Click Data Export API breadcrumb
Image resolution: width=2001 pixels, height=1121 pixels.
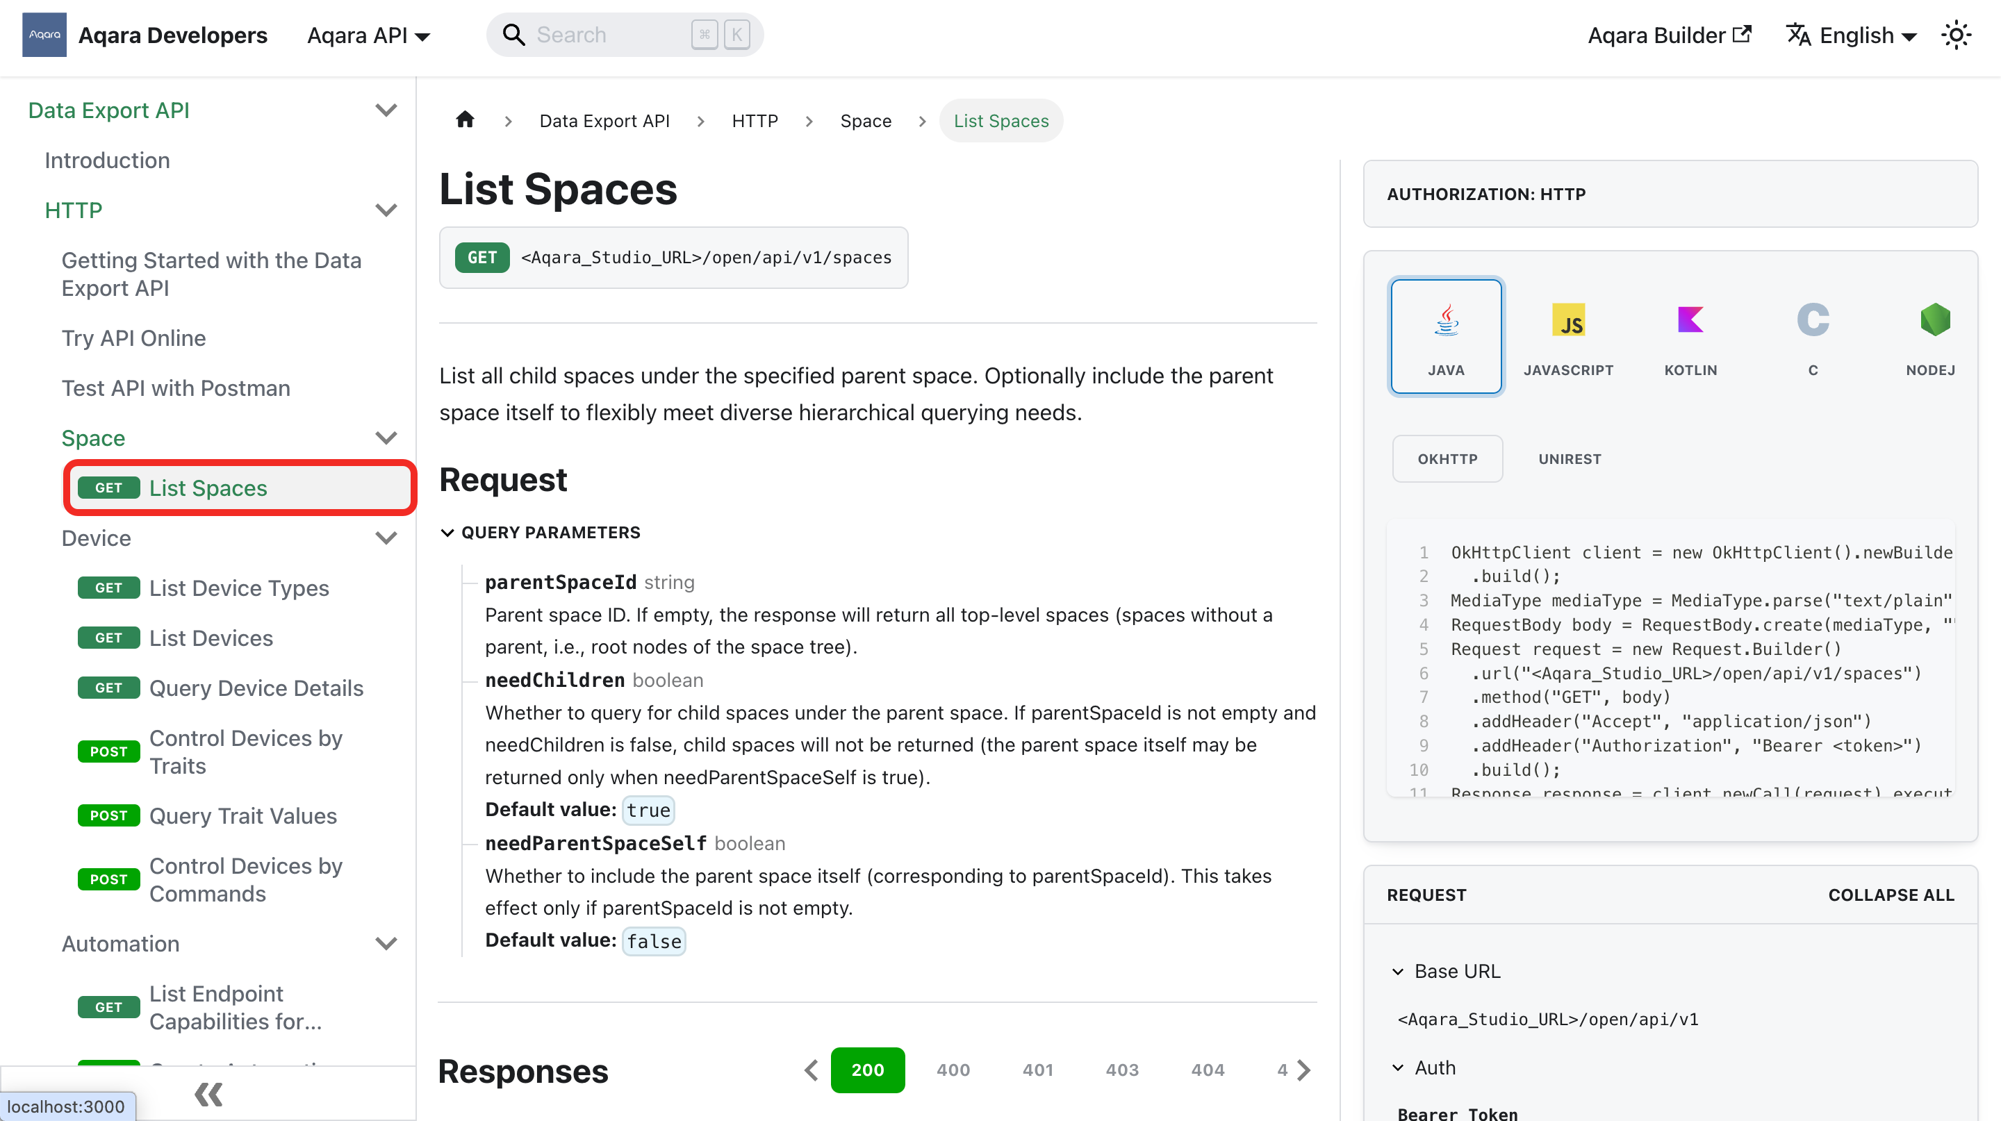tap(604, 121)
